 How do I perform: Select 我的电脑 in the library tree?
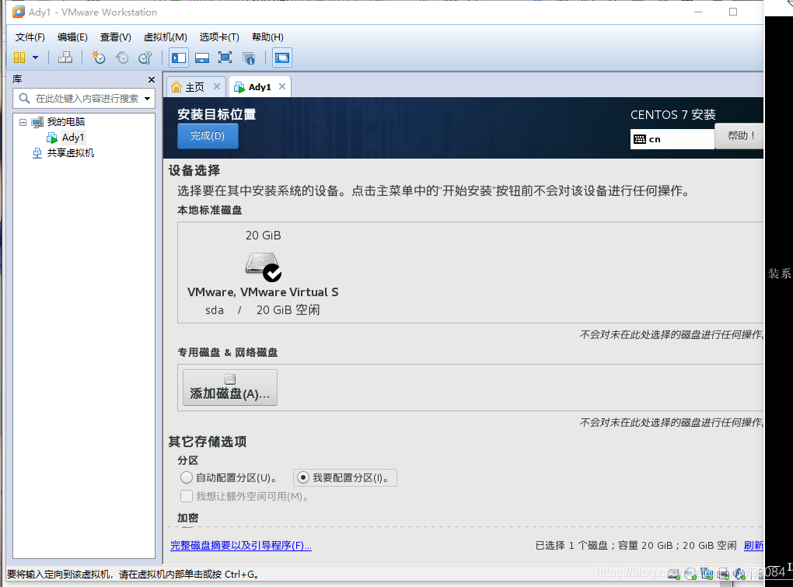pos(66,122)
